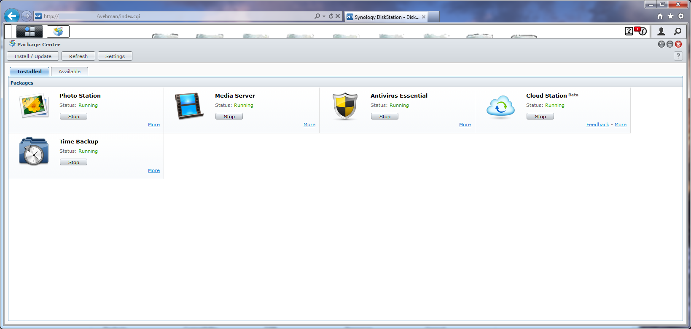Click the Cloud Station Feedback link
This screenshot has height=329, width=691.
tap(598, 125)
